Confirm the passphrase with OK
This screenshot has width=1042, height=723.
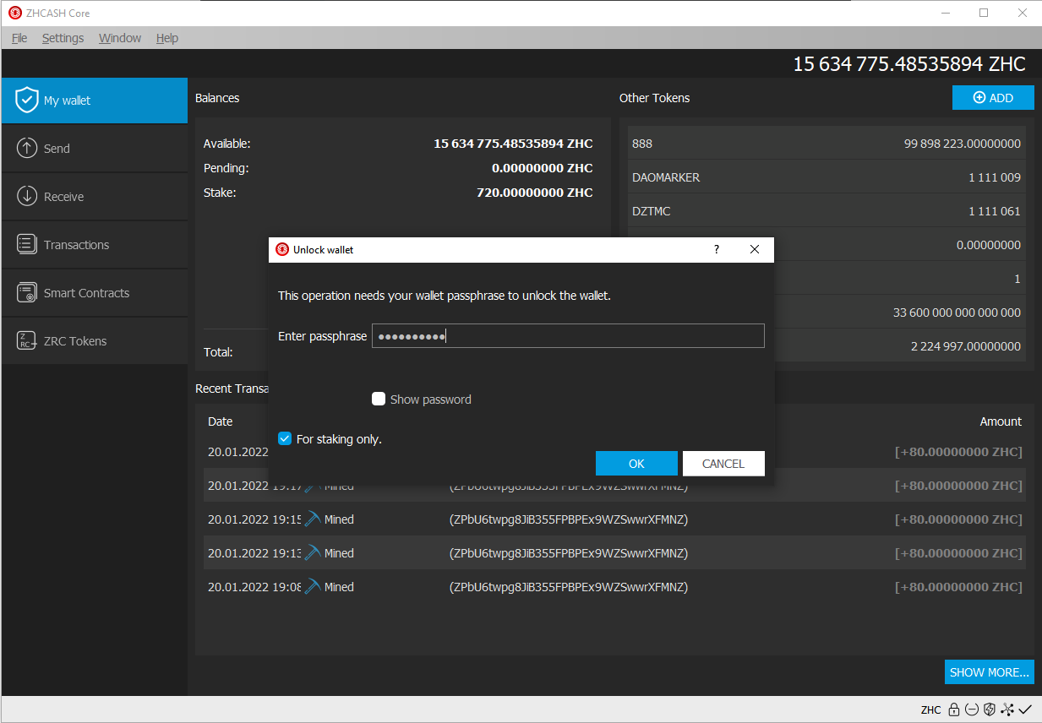[x=636, y=464]
